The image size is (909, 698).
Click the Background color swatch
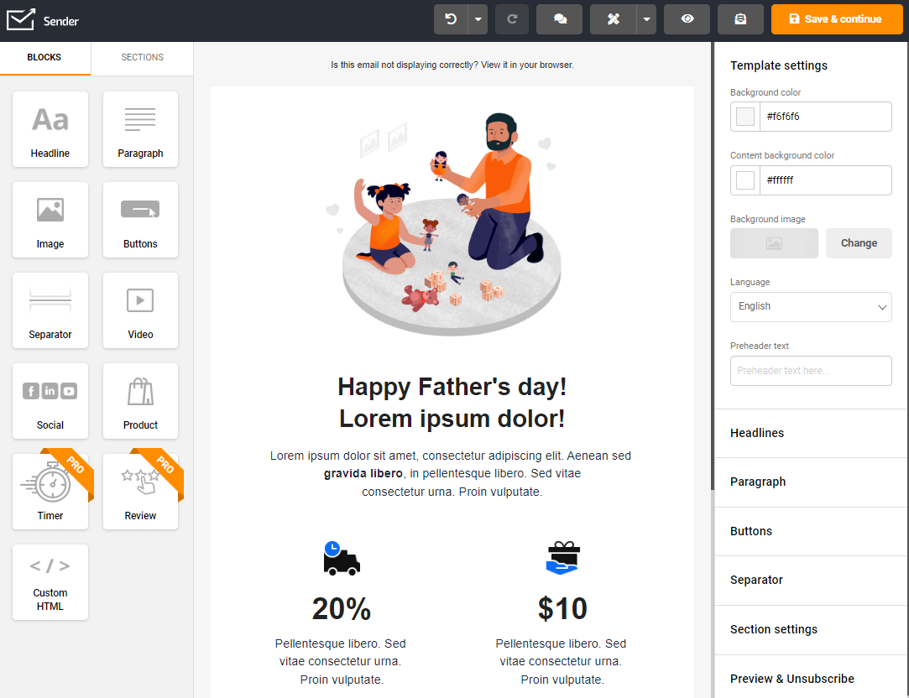[744, 116]
